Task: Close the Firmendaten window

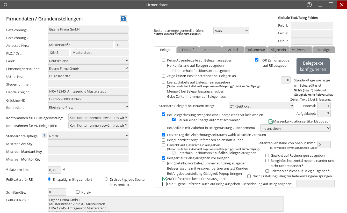Action: pos(342,5)
